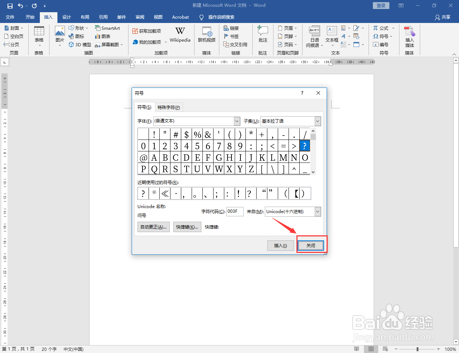Switch to Special Characters (特殊字符) tab

point(169,107)
